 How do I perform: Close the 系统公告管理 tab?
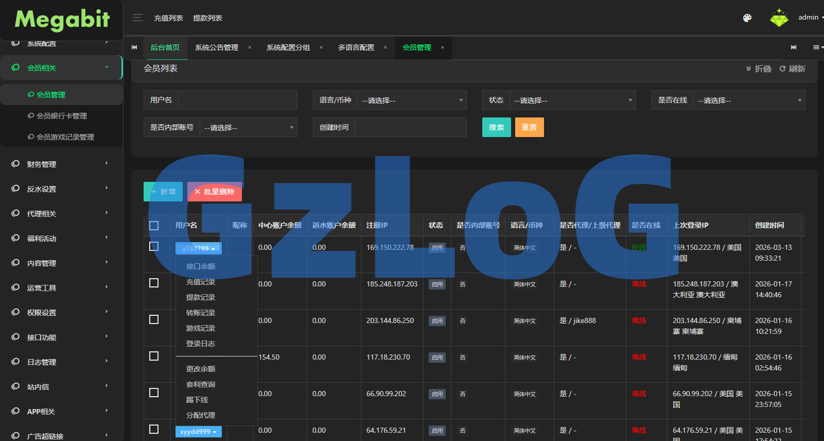[x=250, y=47]
